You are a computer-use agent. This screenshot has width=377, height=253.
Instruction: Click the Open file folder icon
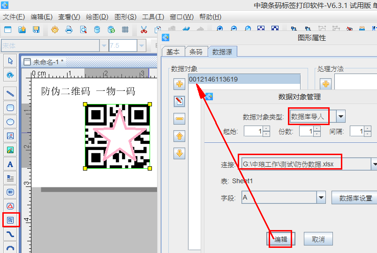[22, 30]
